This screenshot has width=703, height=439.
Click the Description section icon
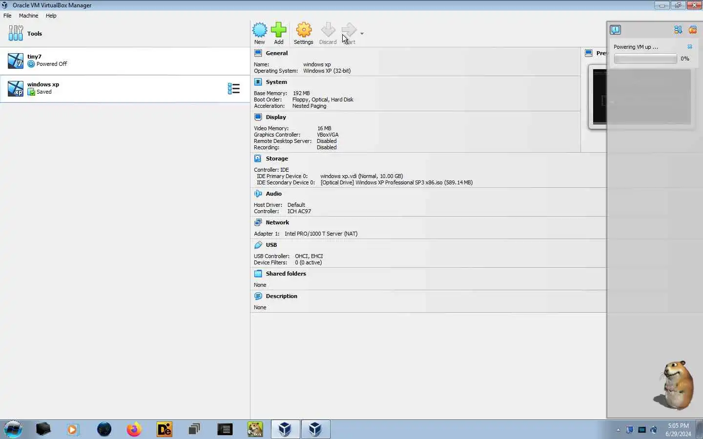coord(258,296)
